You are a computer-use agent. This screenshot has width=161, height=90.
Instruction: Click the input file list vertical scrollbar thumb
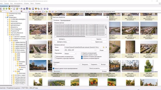pyautogui.click(x=106, y=27)
